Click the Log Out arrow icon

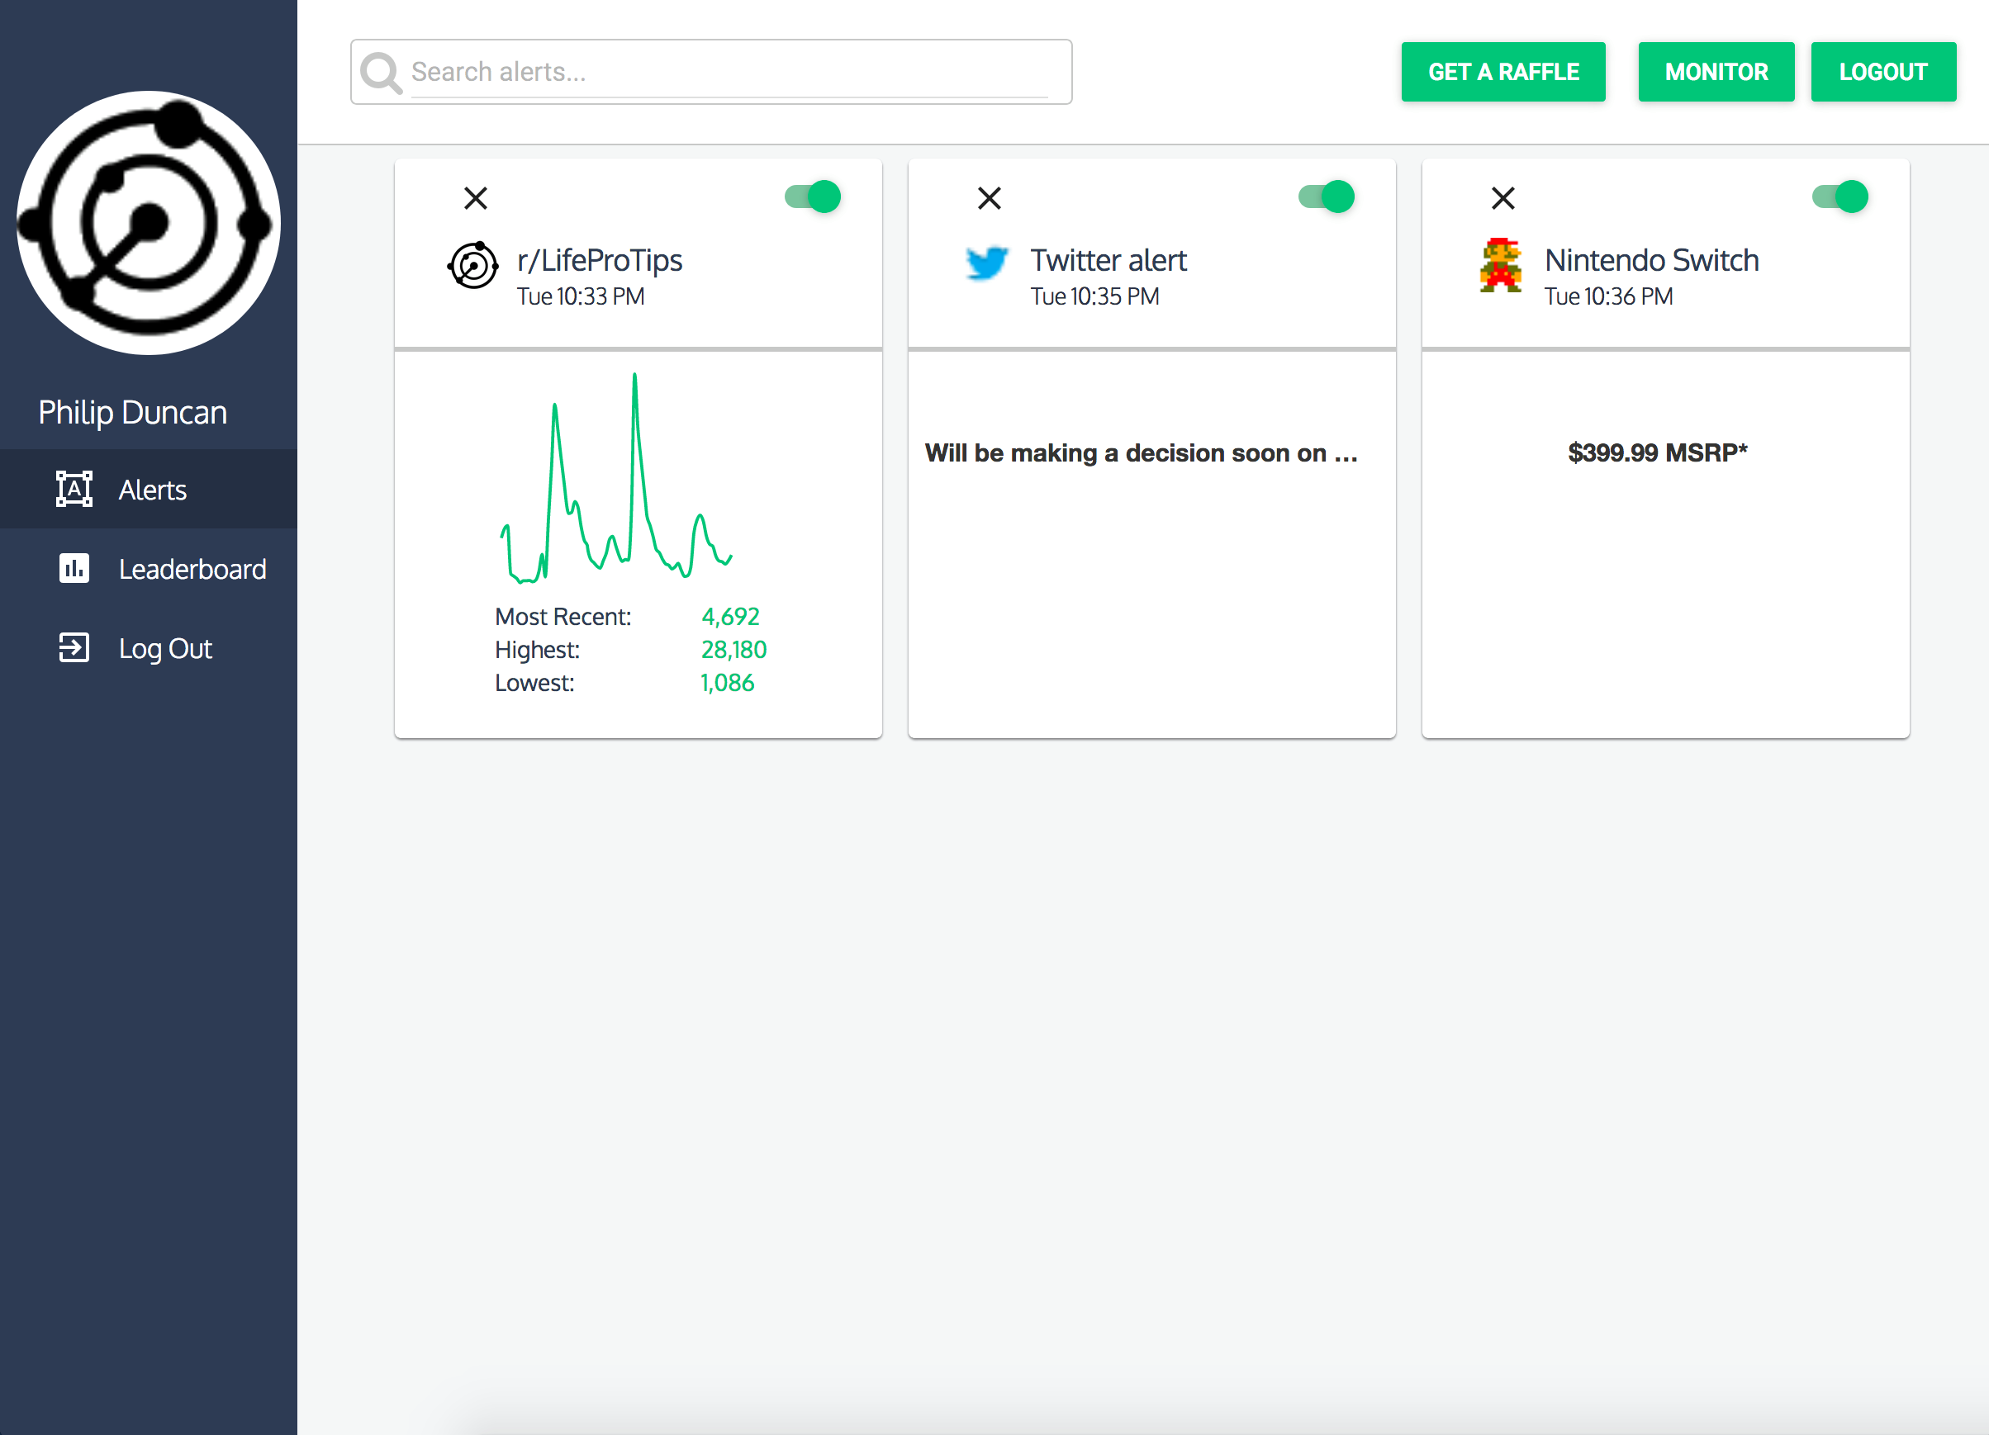74,648
